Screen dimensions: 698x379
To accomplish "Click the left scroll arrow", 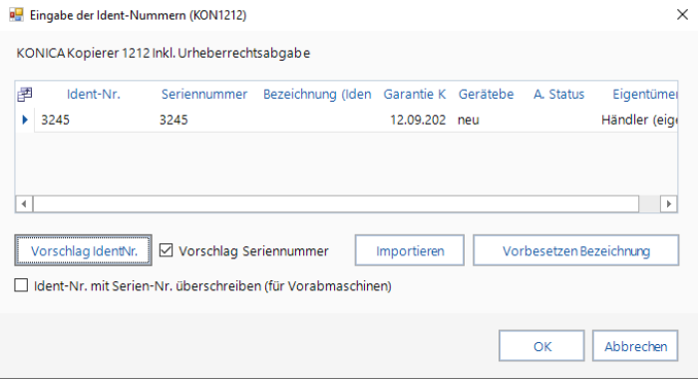I will (x=24, y=204).
